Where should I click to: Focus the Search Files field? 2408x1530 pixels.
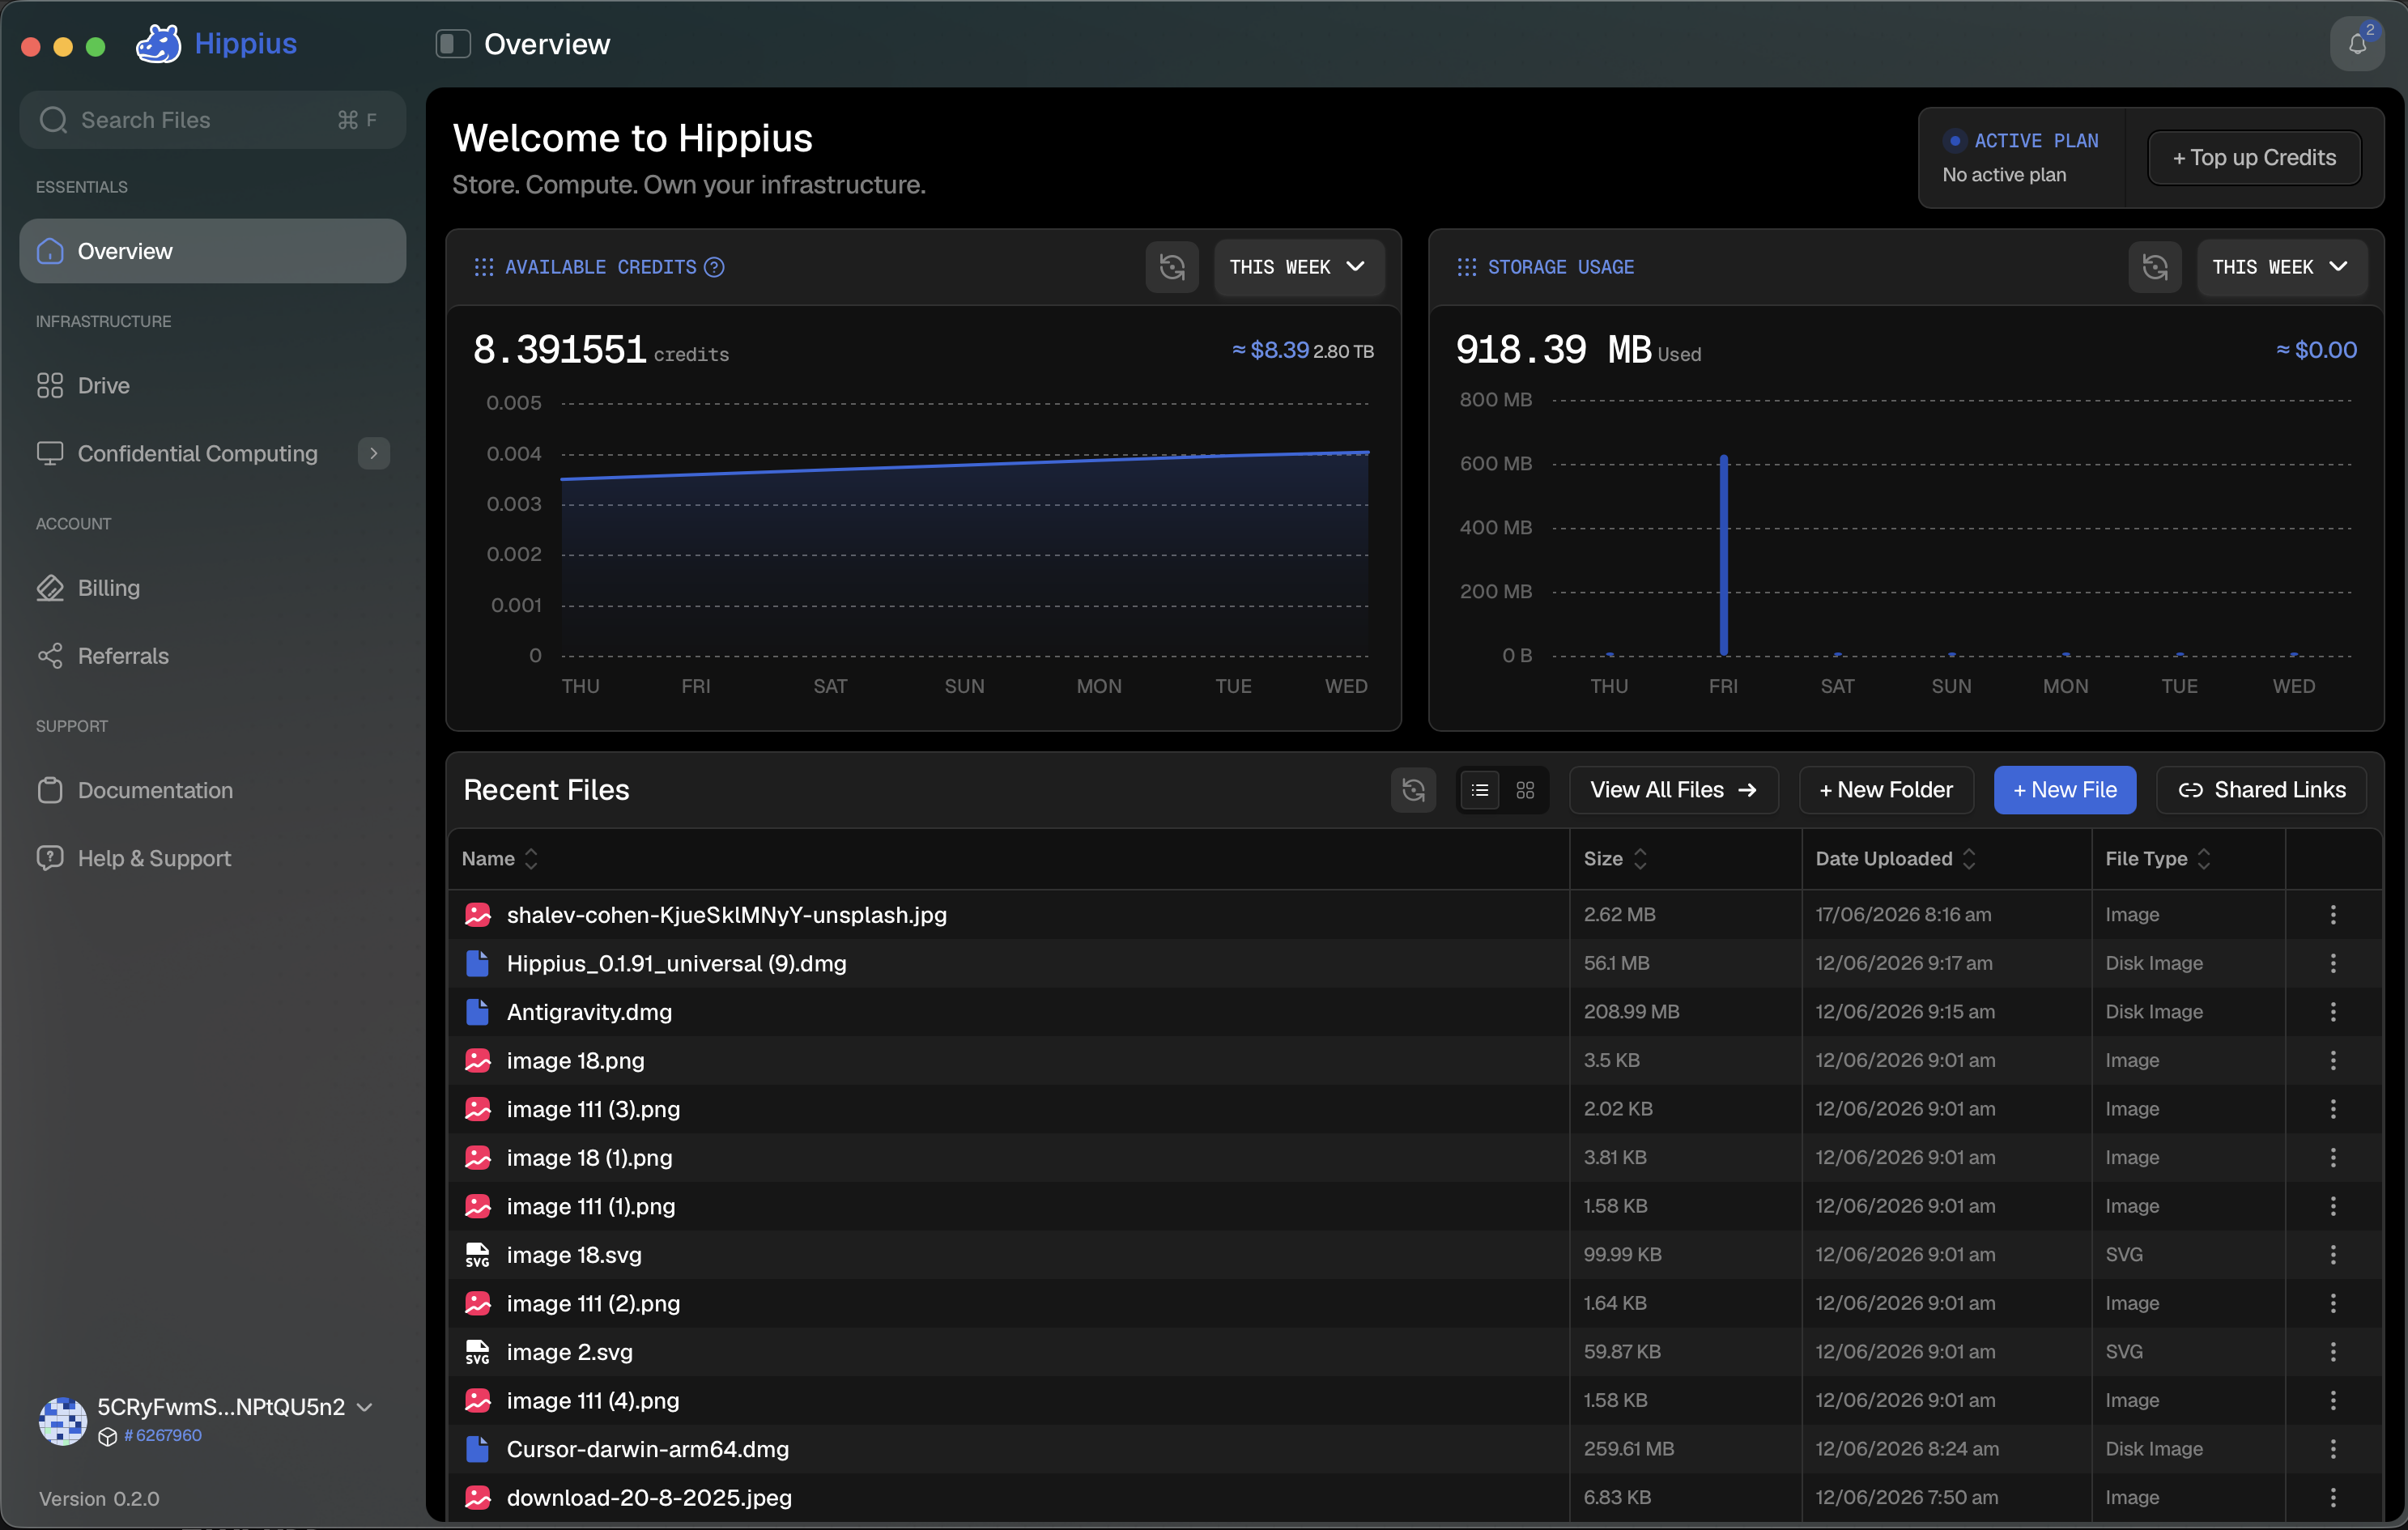[x=213, y=120]
